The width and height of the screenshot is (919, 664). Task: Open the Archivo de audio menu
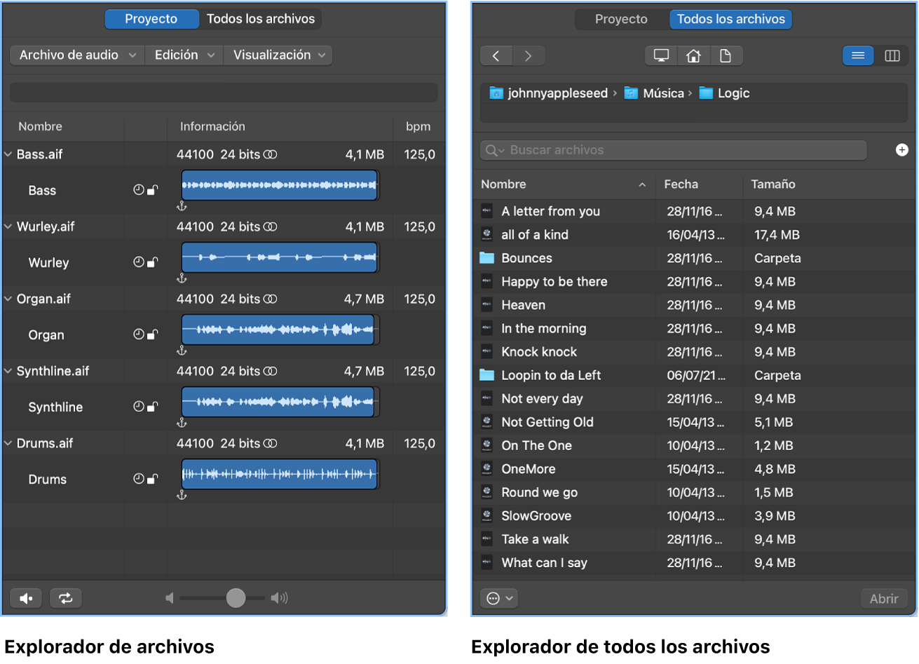76,55
